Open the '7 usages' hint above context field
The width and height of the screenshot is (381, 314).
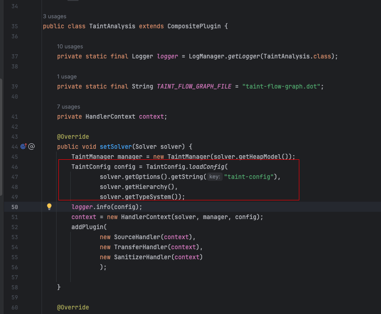[x=68, y=107]
